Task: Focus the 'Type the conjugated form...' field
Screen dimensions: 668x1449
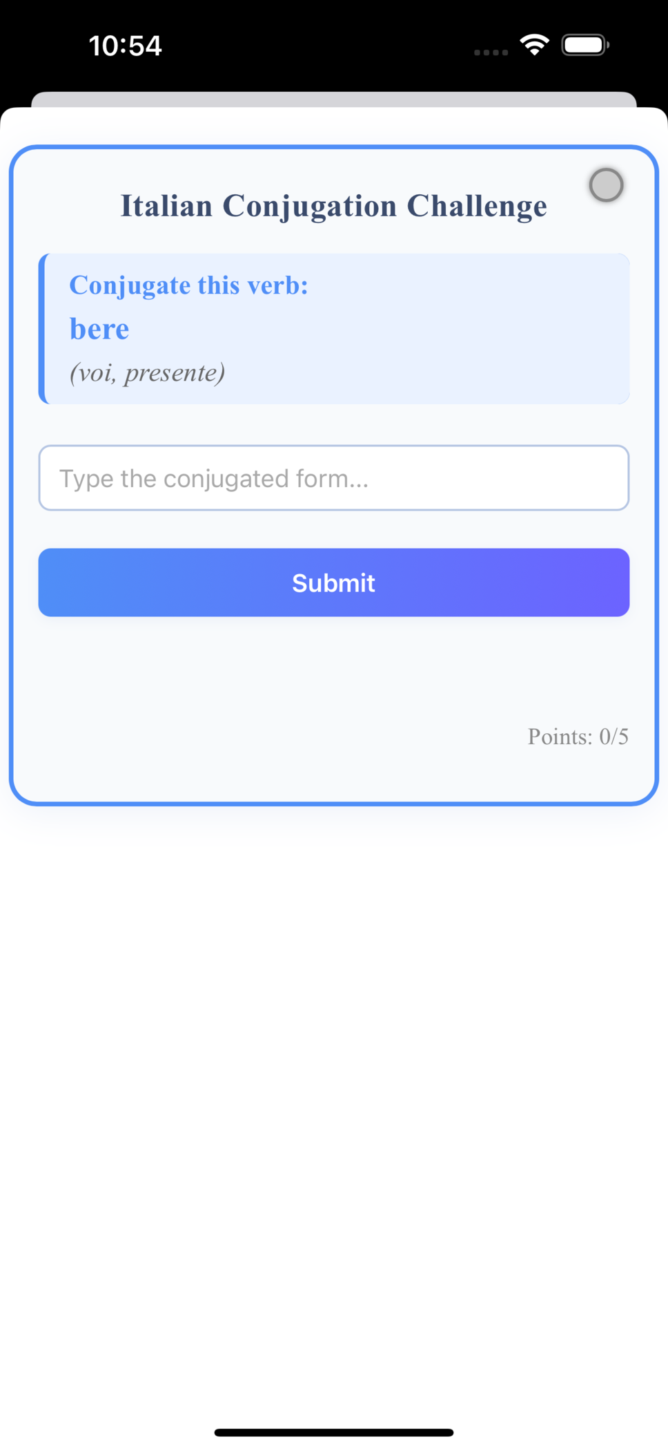Action: coord(334,477)
